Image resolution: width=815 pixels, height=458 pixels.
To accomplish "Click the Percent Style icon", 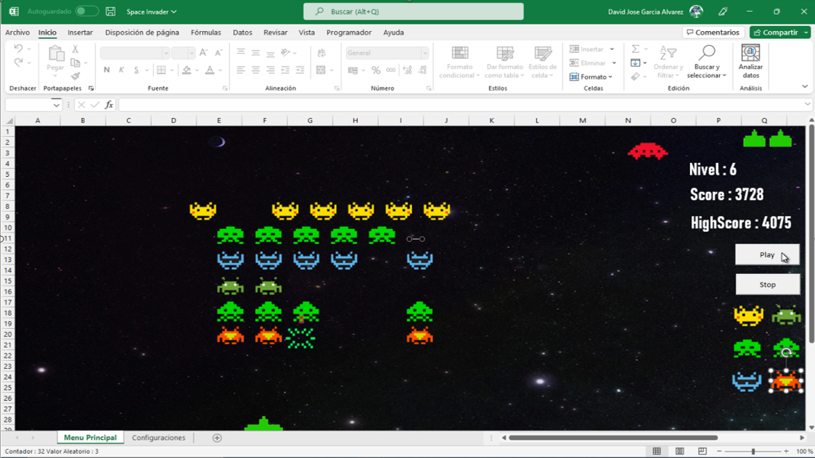I will [x=376, y=70].
